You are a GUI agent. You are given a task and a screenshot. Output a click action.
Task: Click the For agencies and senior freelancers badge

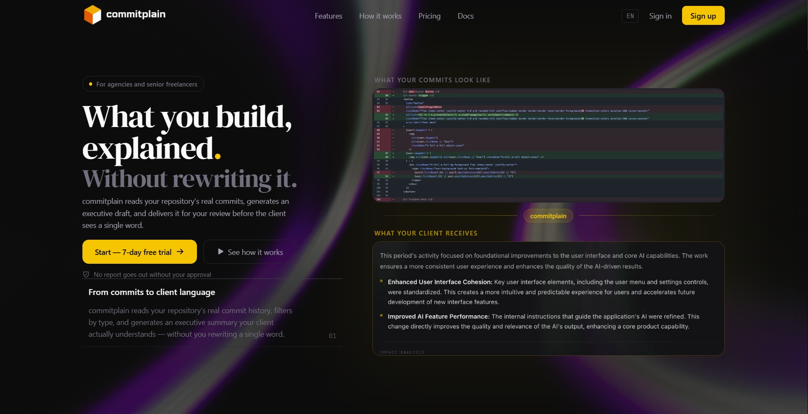point(143,84)
